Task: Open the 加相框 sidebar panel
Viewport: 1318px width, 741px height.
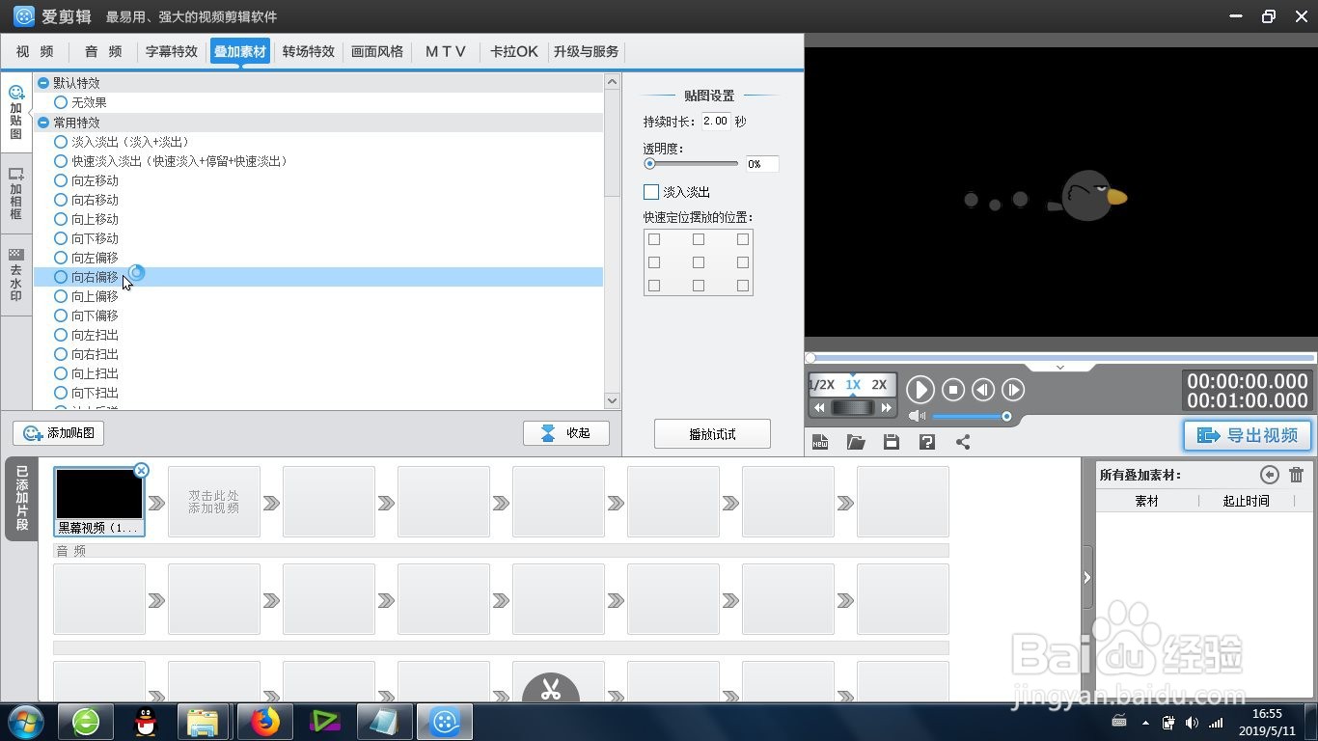Action: click(15, 193)
